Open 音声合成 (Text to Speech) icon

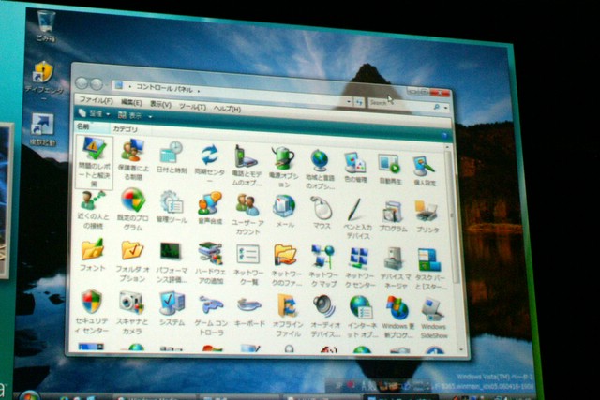coord(210,208)
